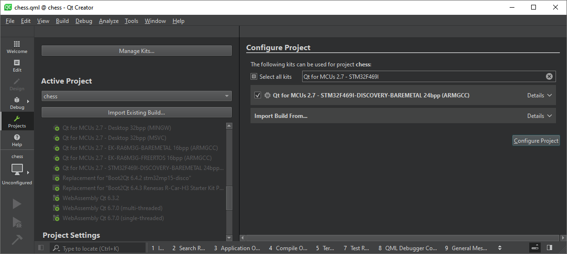Click the horizontal scrollbar in Configure Project
Screen dimensions: 567x254
point(402,238)
